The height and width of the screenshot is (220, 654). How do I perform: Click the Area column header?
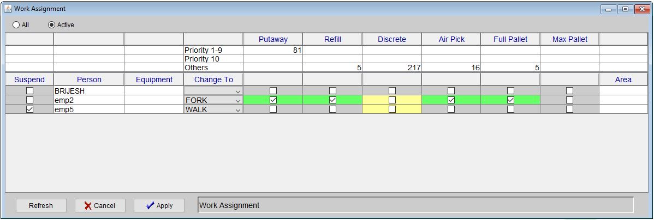[623, 80]
